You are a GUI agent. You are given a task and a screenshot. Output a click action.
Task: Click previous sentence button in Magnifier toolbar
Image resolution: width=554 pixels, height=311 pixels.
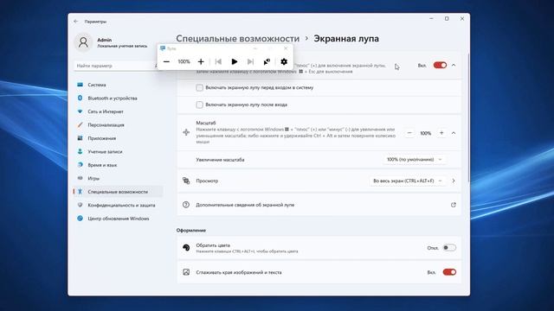point(218,61)
